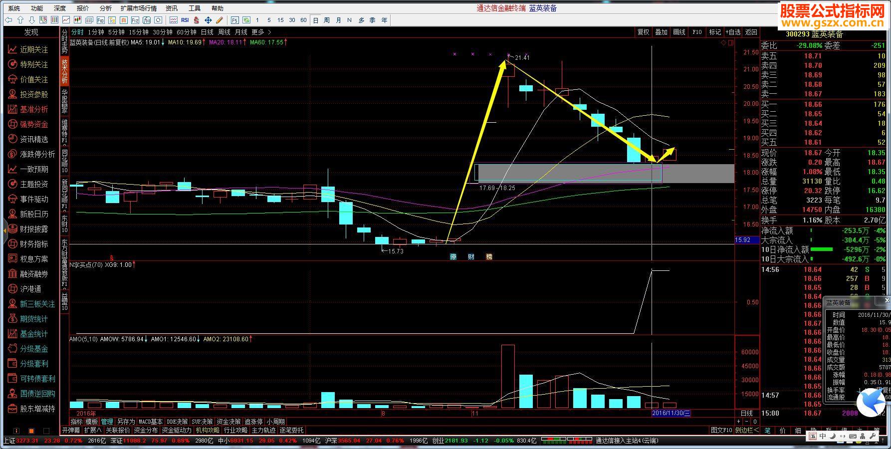The height and width of the screenshot is (449, 891).
Task: Expand the 扩展 panel at bottom
Action: [93, 430]
